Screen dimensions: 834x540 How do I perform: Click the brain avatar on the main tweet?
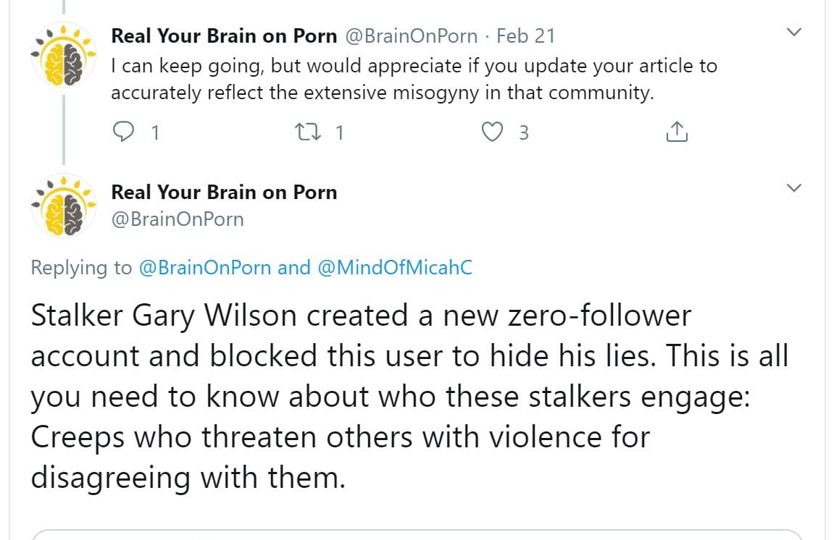click(64, 206)
